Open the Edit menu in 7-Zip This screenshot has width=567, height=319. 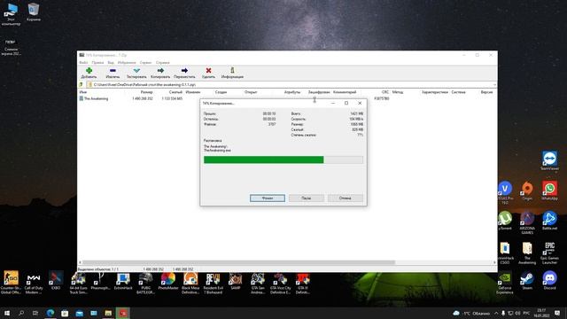point(97,63)
